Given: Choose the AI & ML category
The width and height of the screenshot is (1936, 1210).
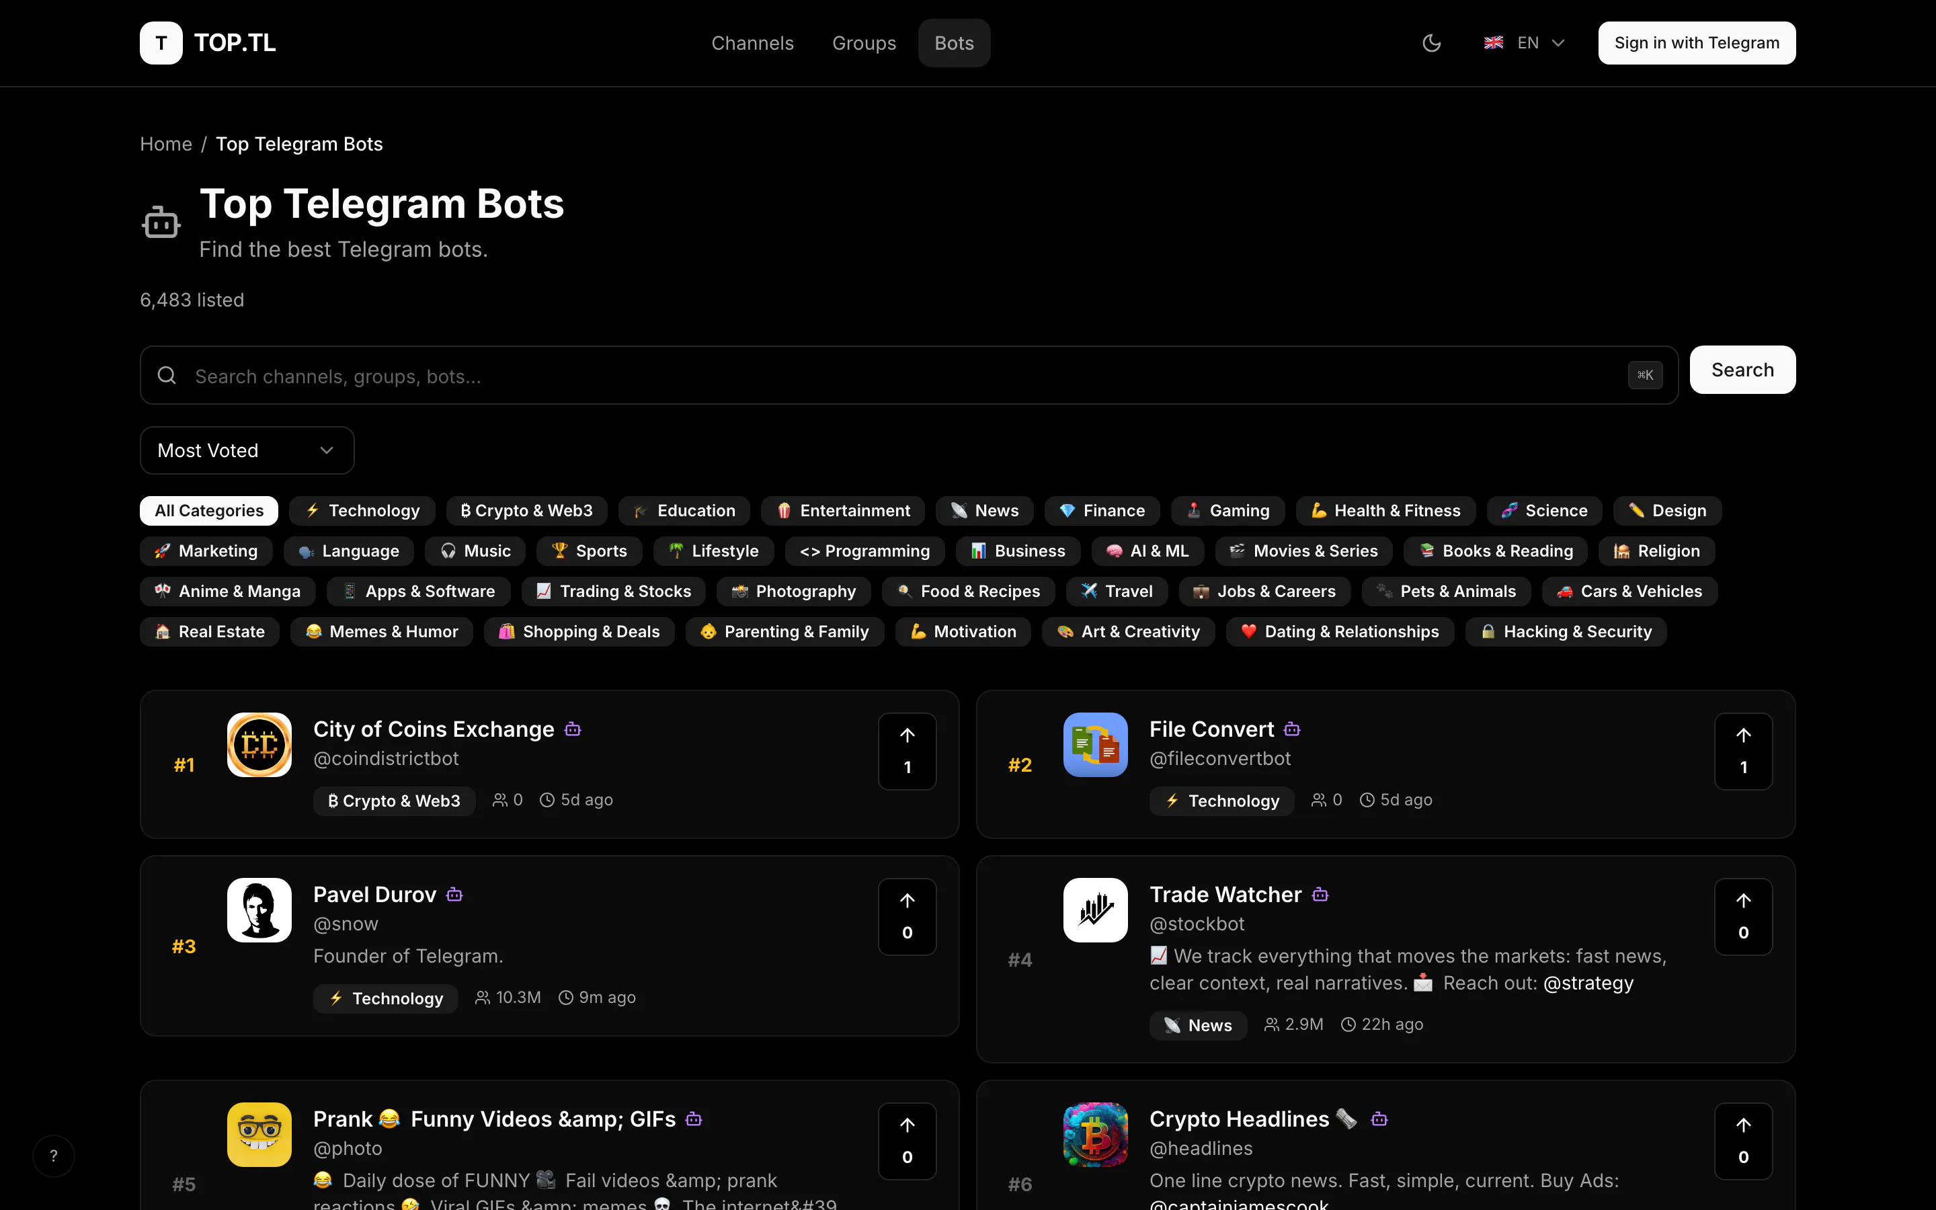Looking at the screenshot, I should tap(1148, 551).
